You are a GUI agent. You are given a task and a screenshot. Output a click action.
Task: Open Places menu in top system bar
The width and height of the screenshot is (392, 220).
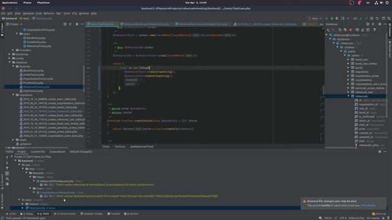(x=27, y=2)
